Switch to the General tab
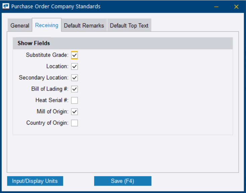The width and height of the screenshot is (246, 193). (x=20, y=26)
